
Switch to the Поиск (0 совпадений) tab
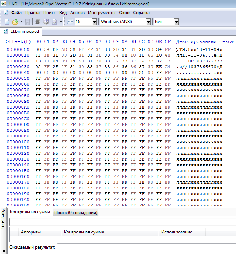point(76,213)
